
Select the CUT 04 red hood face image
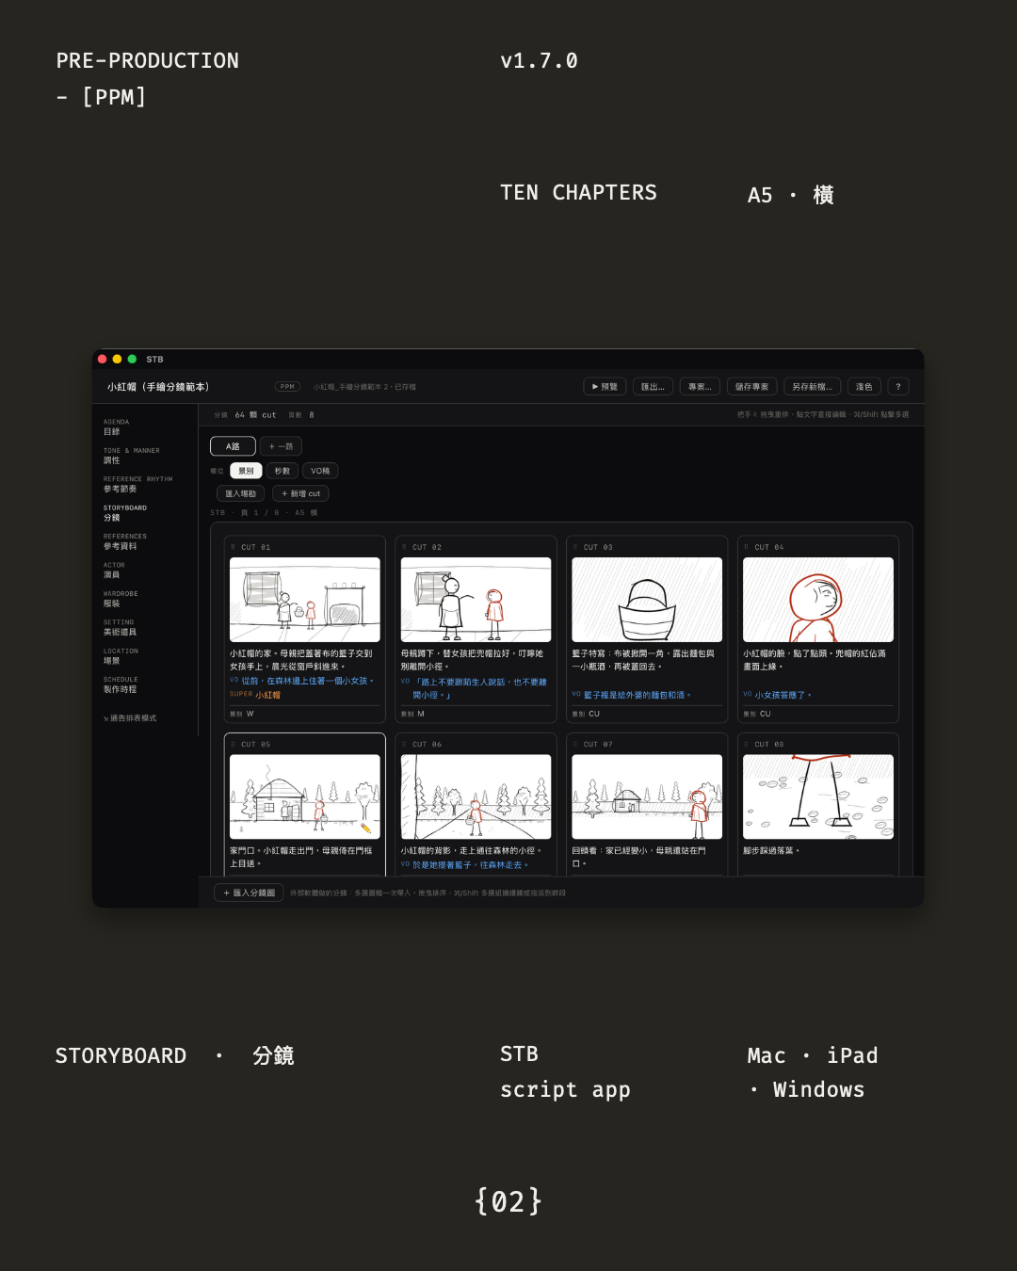[818, 600]
